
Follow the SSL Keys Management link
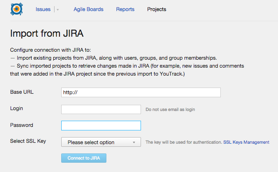(x=246, y=142)
